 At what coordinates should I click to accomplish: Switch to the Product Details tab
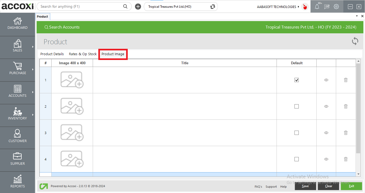point(52,54)
